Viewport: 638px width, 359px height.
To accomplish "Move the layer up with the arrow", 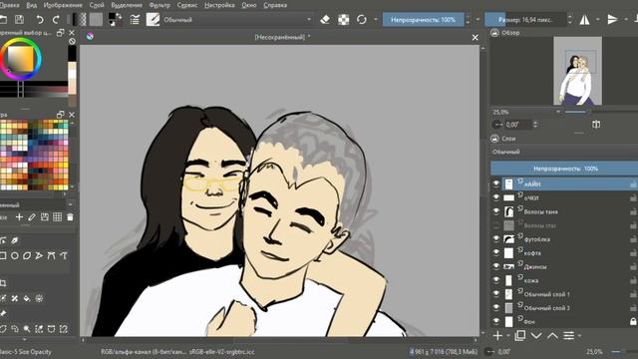I will coord(552,336).
